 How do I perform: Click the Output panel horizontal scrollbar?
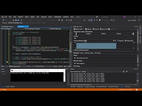click(x=103, y=85)
